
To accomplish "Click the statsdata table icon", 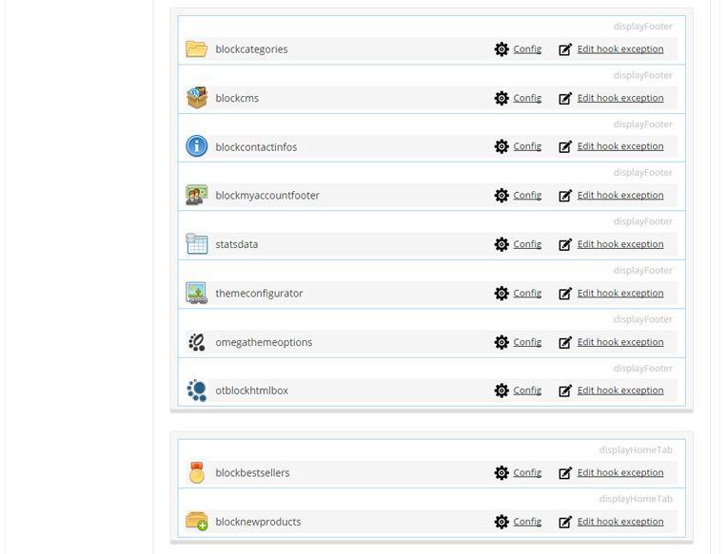I will [197, 244].
